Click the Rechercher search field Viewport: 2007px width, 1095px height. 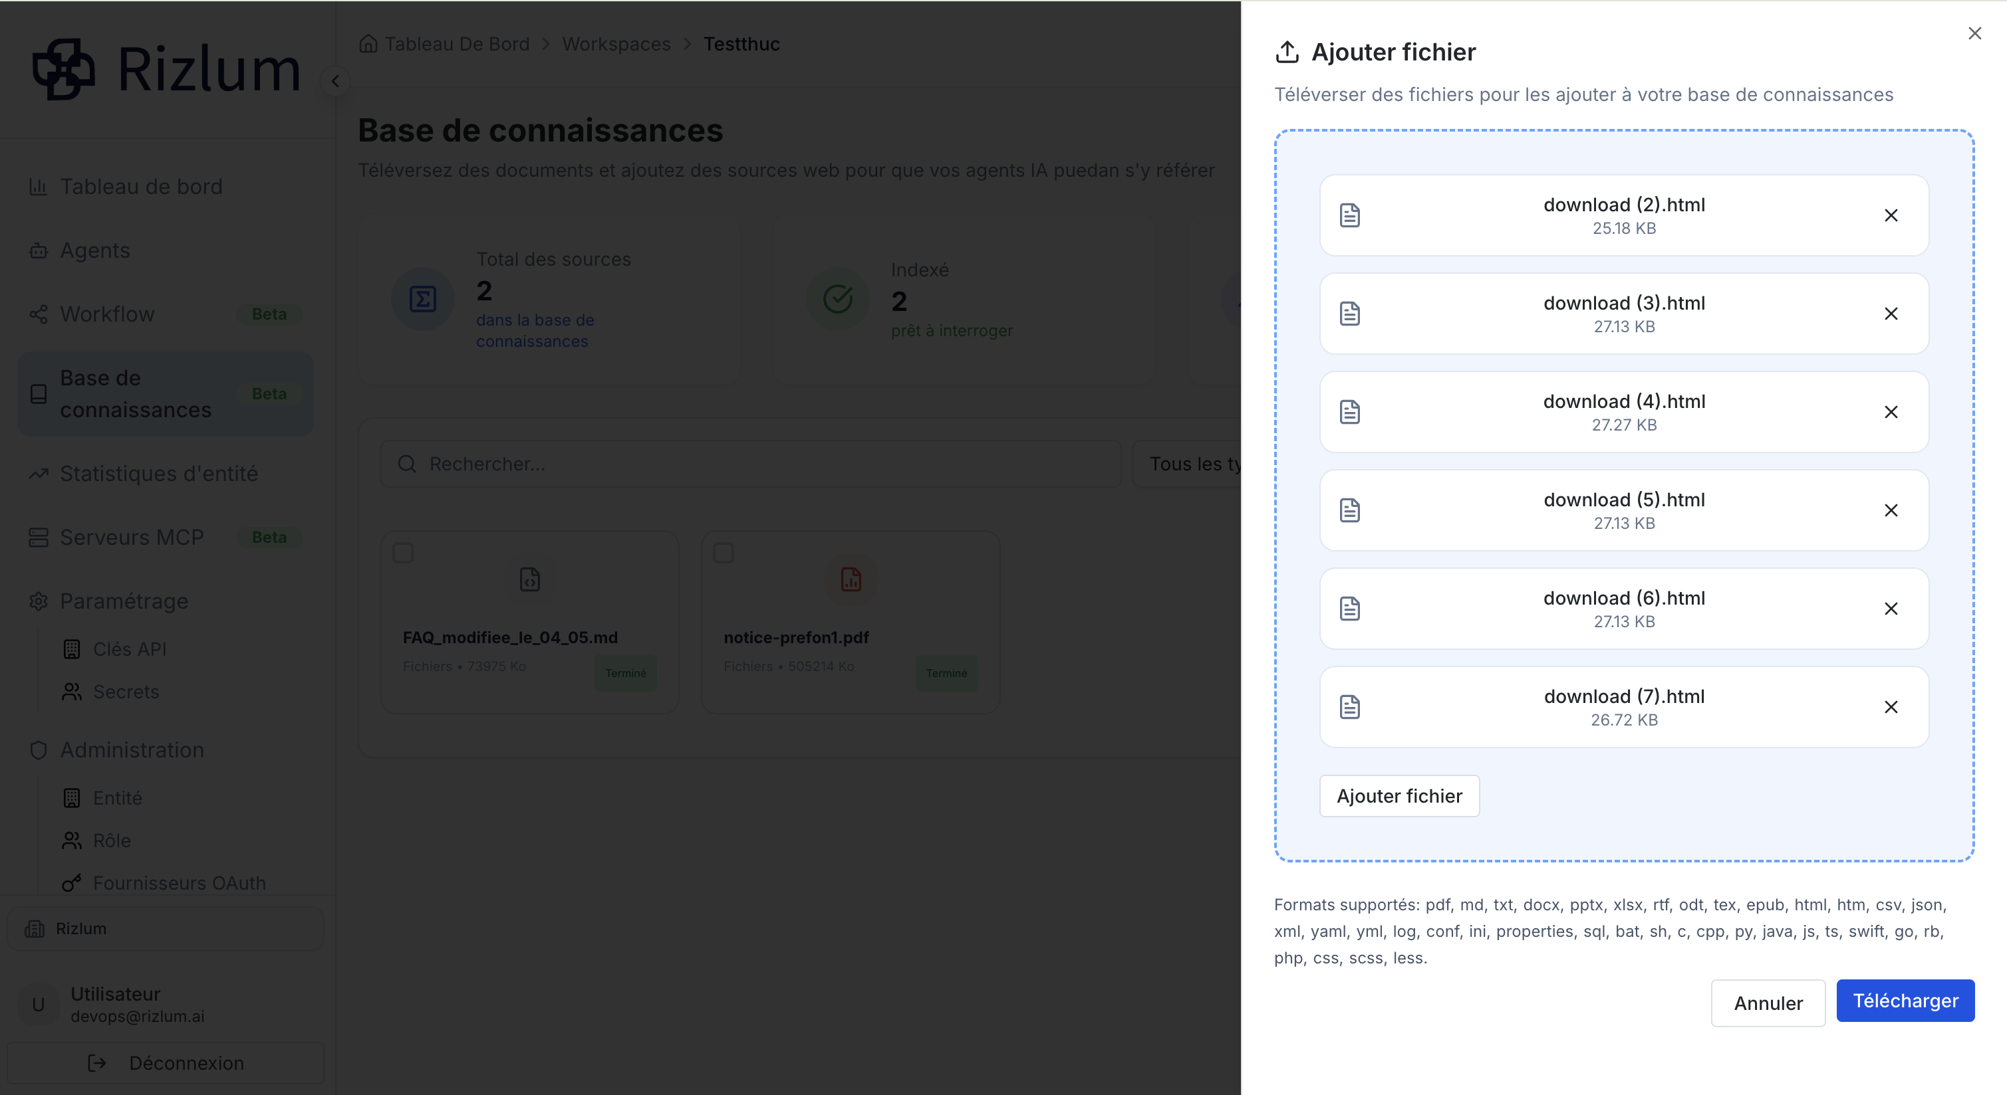point(750,464)
